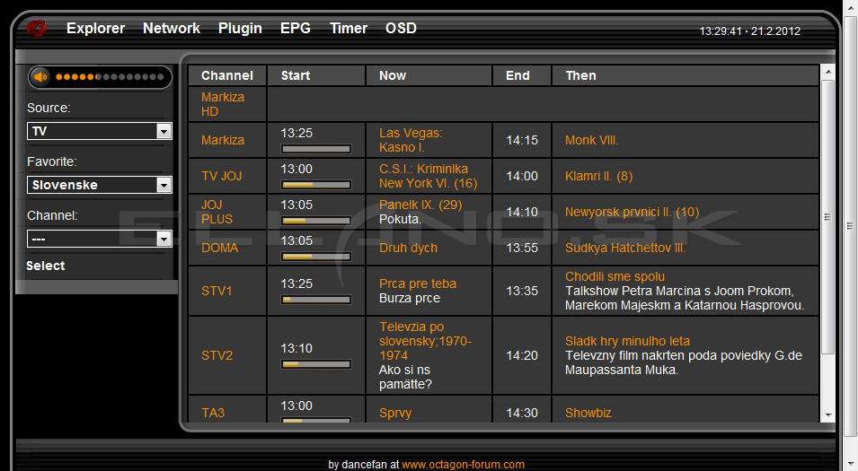Screen dimensions: 858x471
Task: Open Monk VIII. upcoming programme
Action: [x=591, y=140]
